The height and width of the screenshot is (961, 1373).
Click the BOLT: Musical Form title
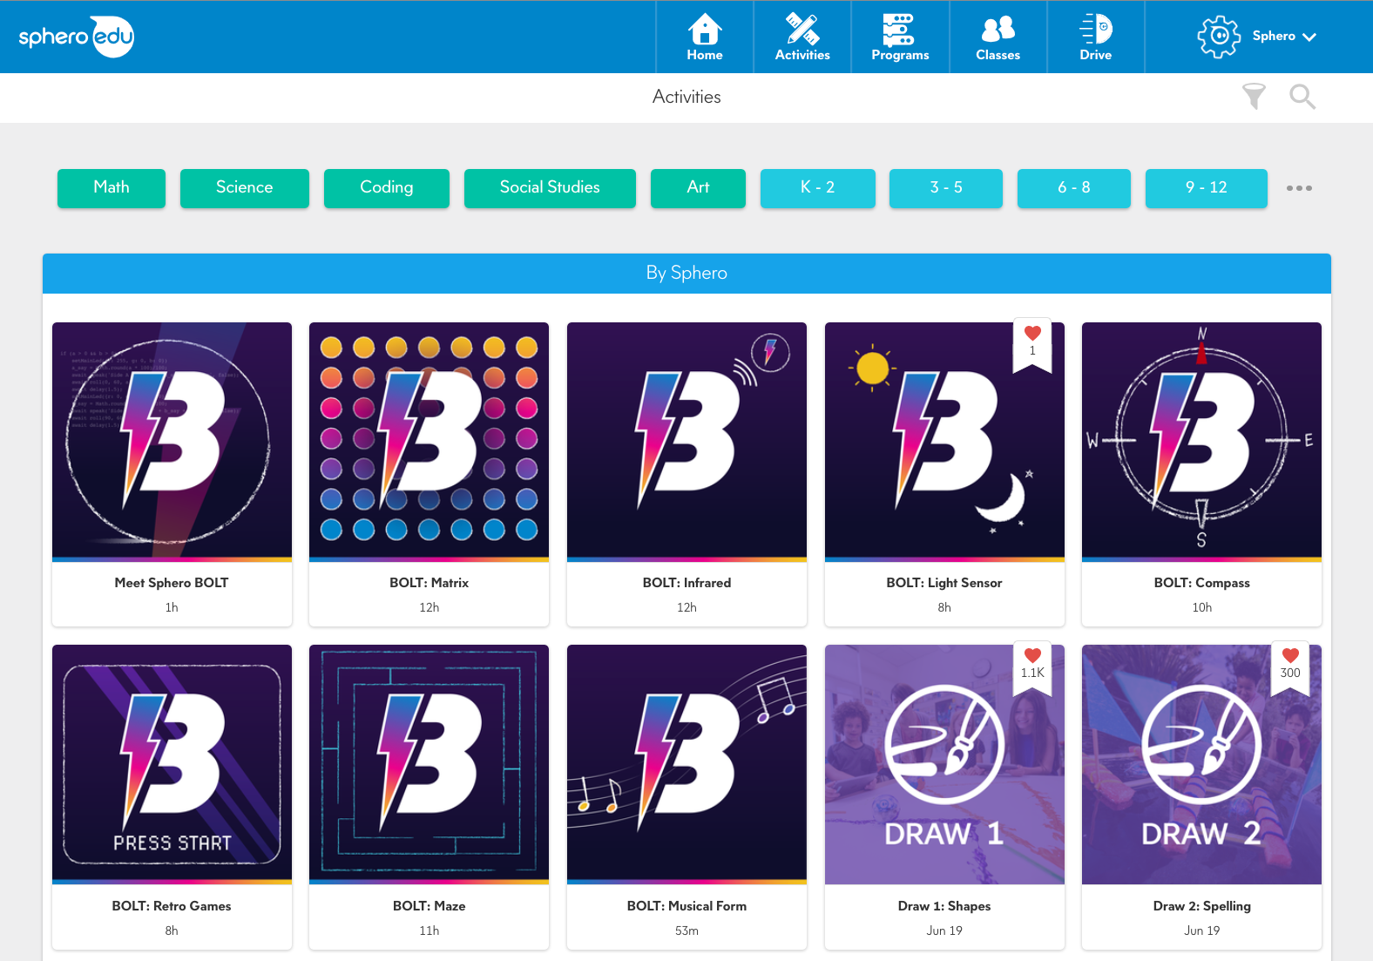686,906
